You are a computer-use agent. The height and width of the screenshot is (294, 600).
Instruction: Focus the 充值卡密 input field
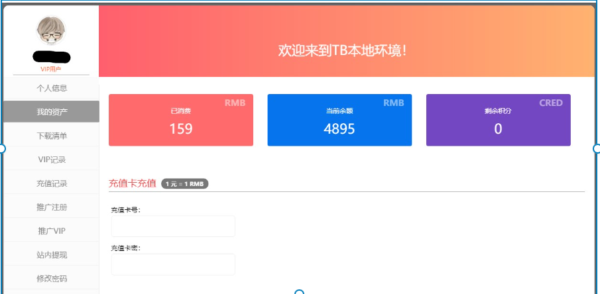[x=173, y=264]
